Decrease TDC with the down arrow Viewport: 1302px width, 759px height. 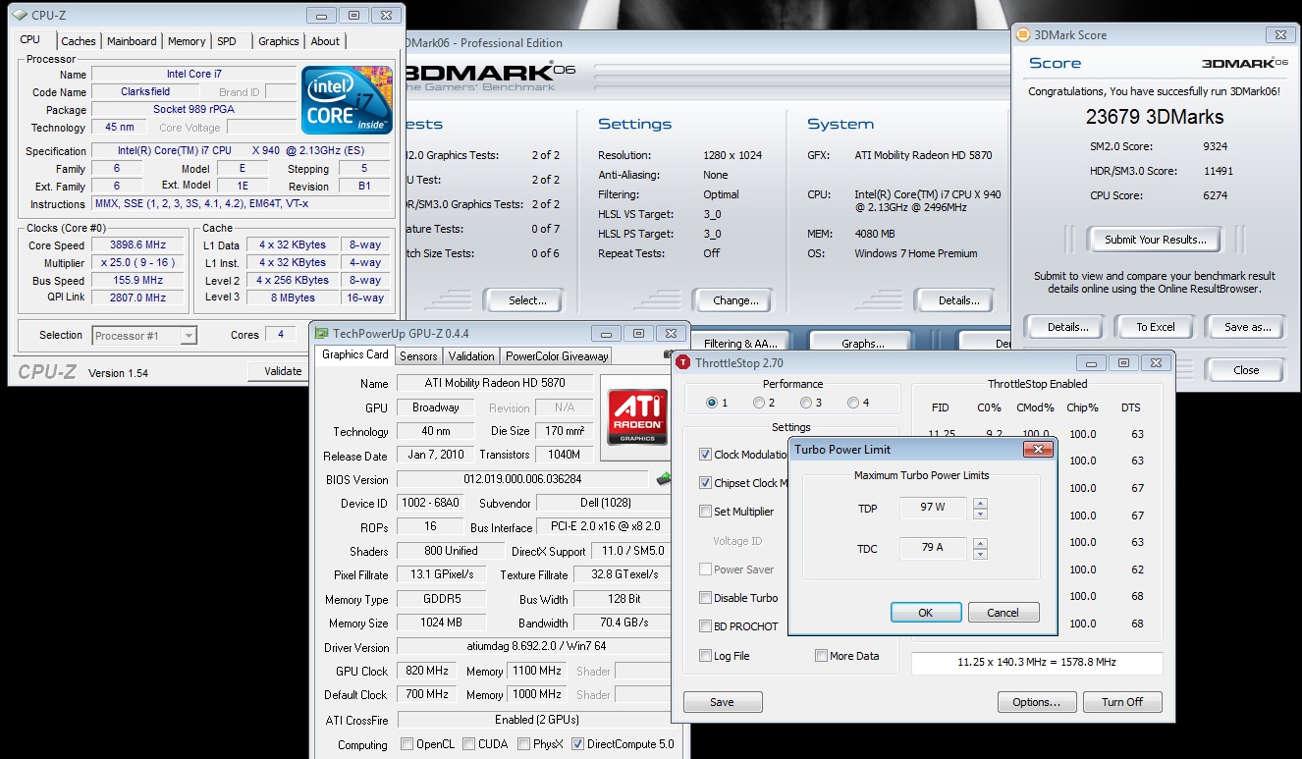point(980,553)
